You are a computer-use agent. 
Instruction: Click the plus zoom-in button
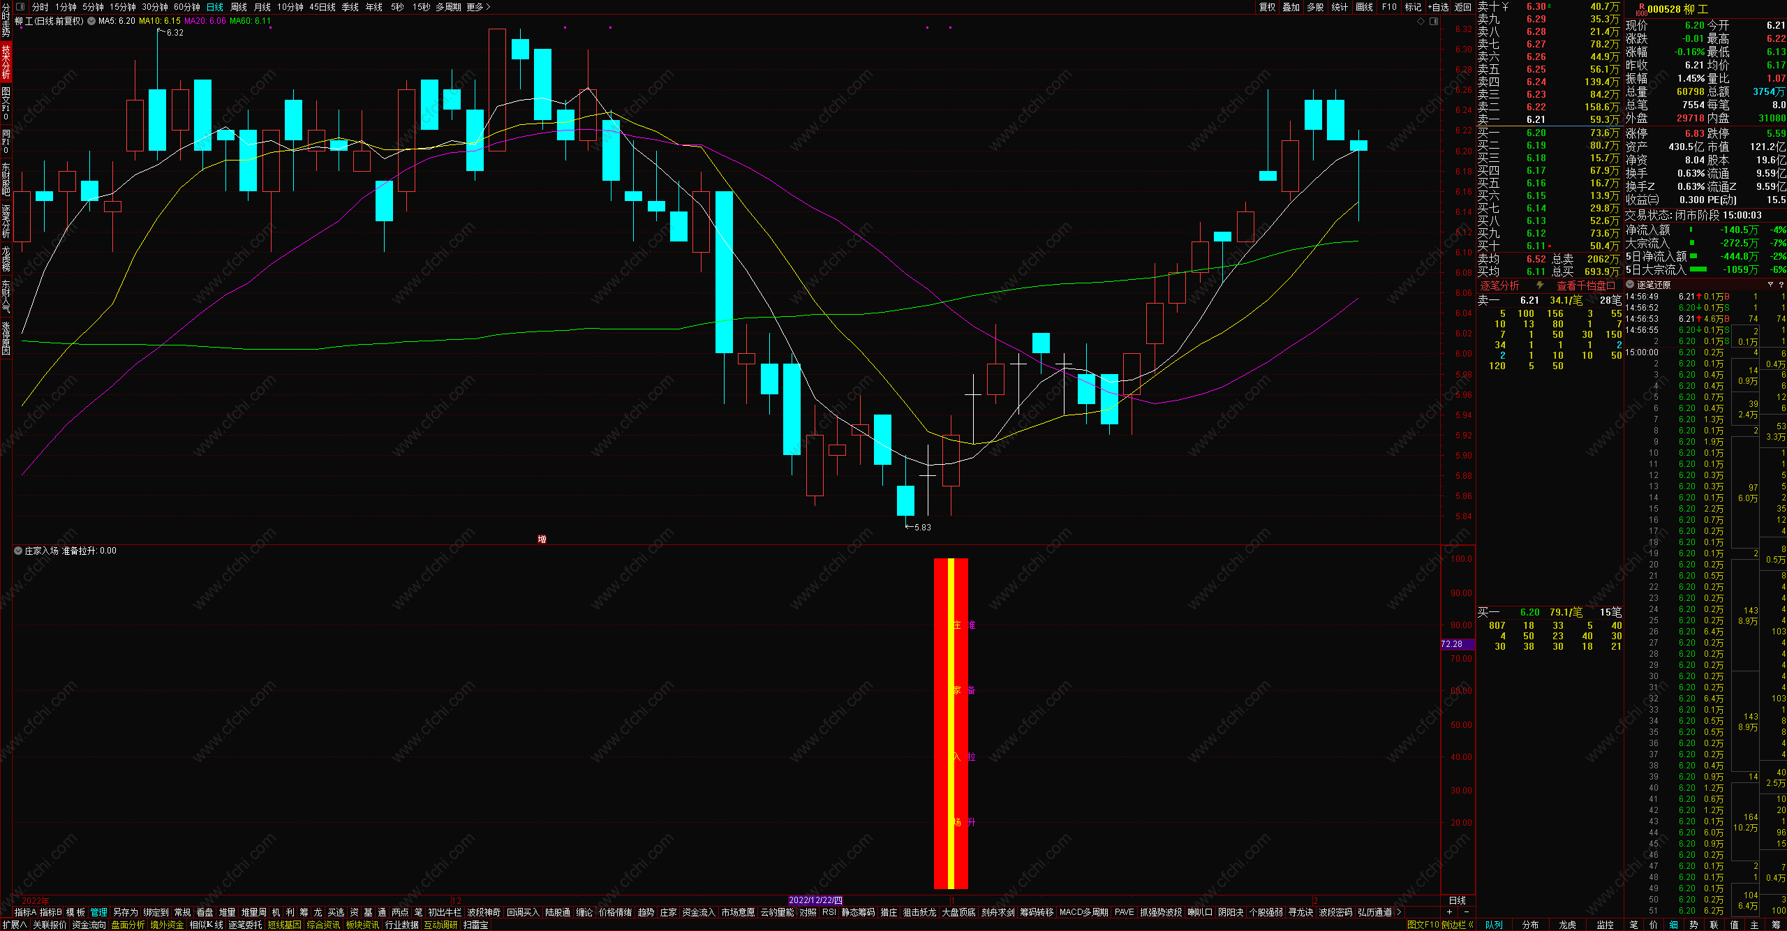(1449, 912)
